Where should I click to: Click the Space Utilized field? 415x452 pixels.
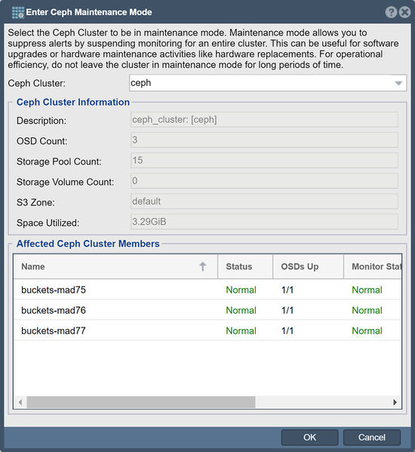click(x=264, y=222)
